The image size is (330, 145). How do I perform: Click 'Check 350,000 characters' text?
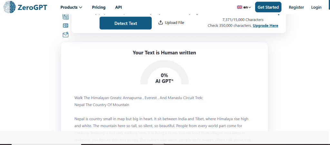pyautogui.click(x=230, y=26)
